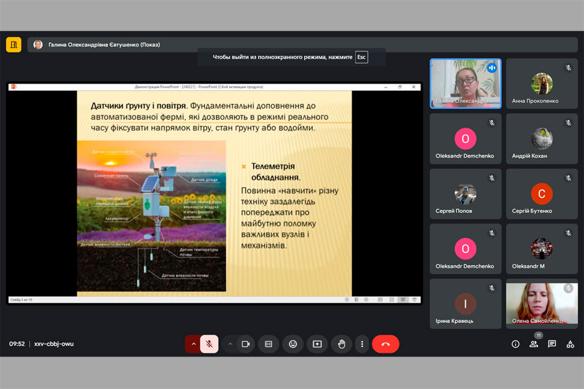584x389 pixels.
Task: Click Сергій Бутенко's participant tile
Action: (x=542, y=194)
